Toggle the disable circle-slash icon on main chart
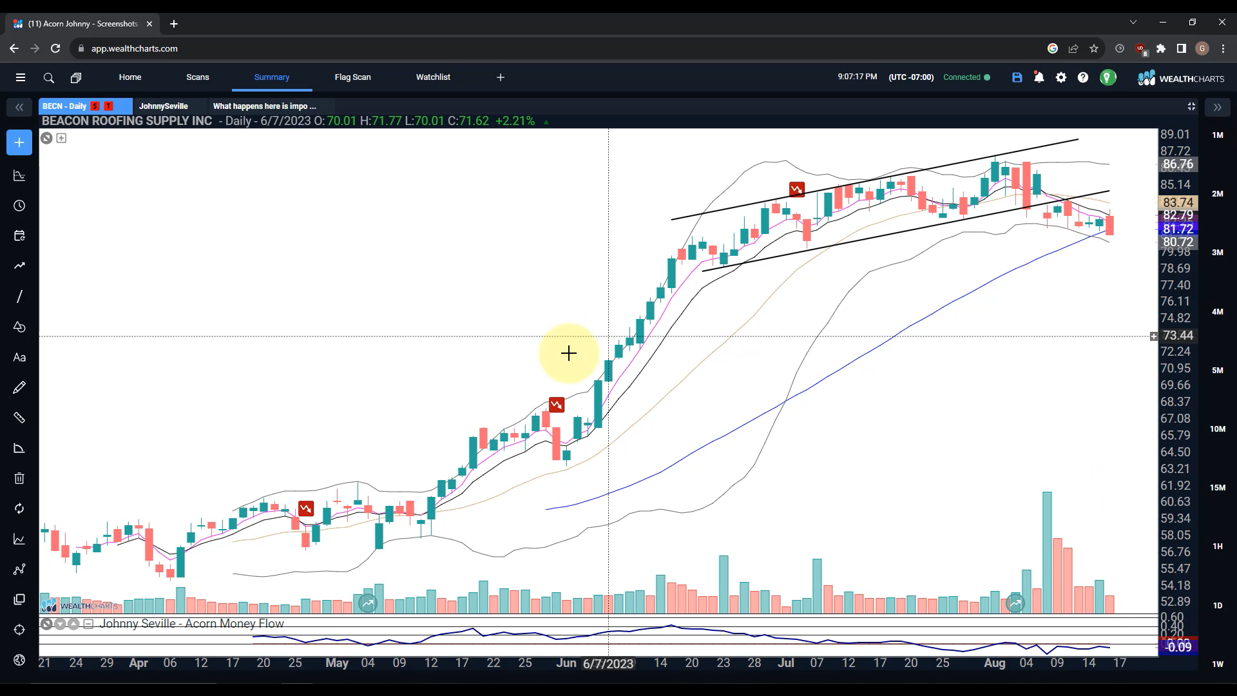 (46, 138)
